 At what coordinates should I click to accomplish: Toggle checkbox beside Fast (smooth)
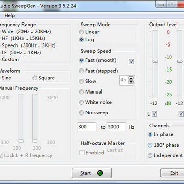pyautogui.click(x=131, y=62)
